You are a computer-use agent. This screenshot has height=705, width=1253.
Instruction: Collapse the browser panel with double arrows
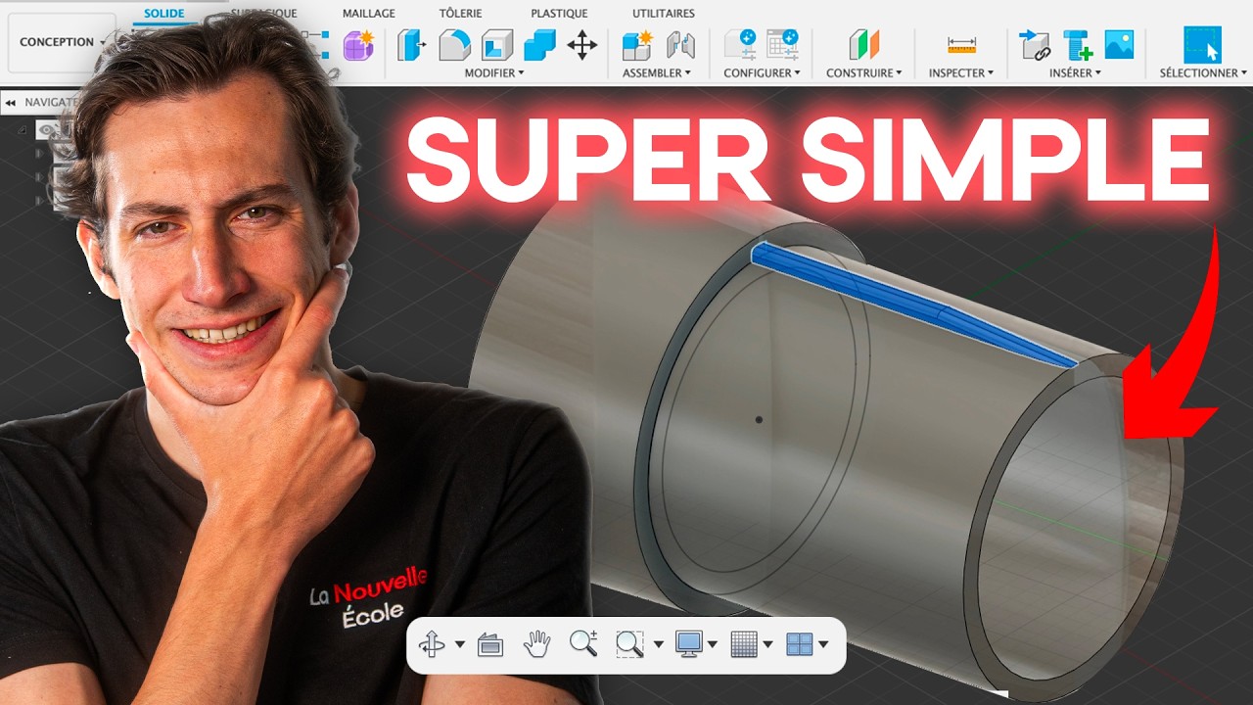[x=10, y=102]
